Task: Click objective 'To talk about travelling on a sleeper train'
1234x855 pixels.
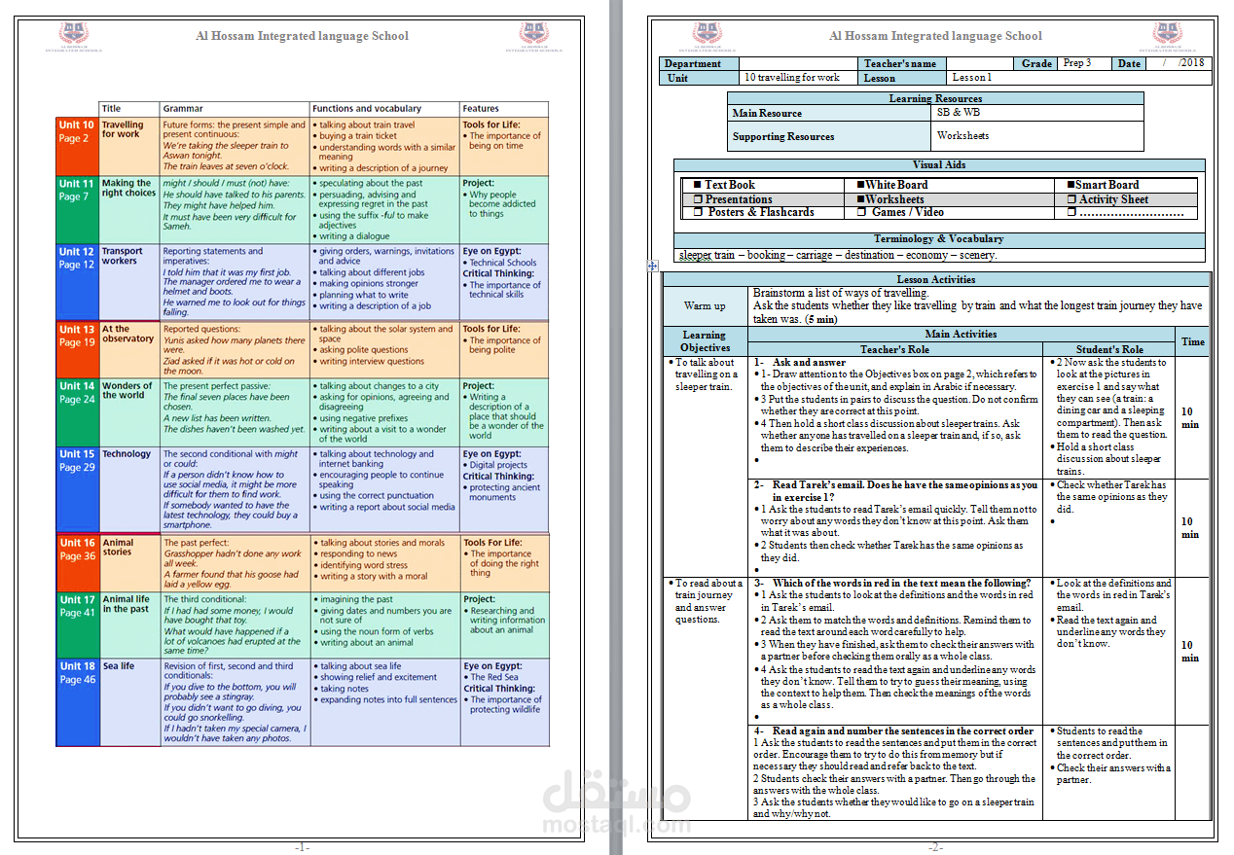Action: coord(705,374)
